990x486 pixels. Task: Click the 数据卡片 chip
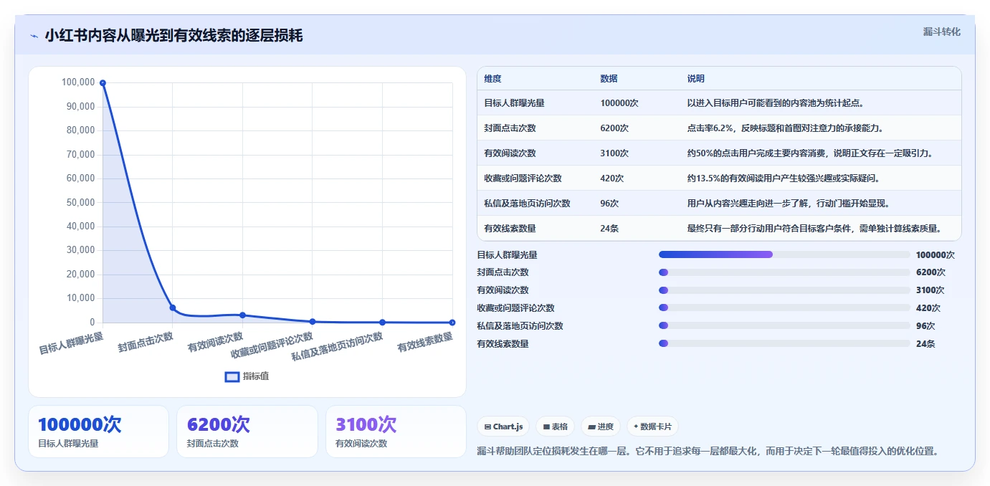pyautogui.click(x=652, y=427)
